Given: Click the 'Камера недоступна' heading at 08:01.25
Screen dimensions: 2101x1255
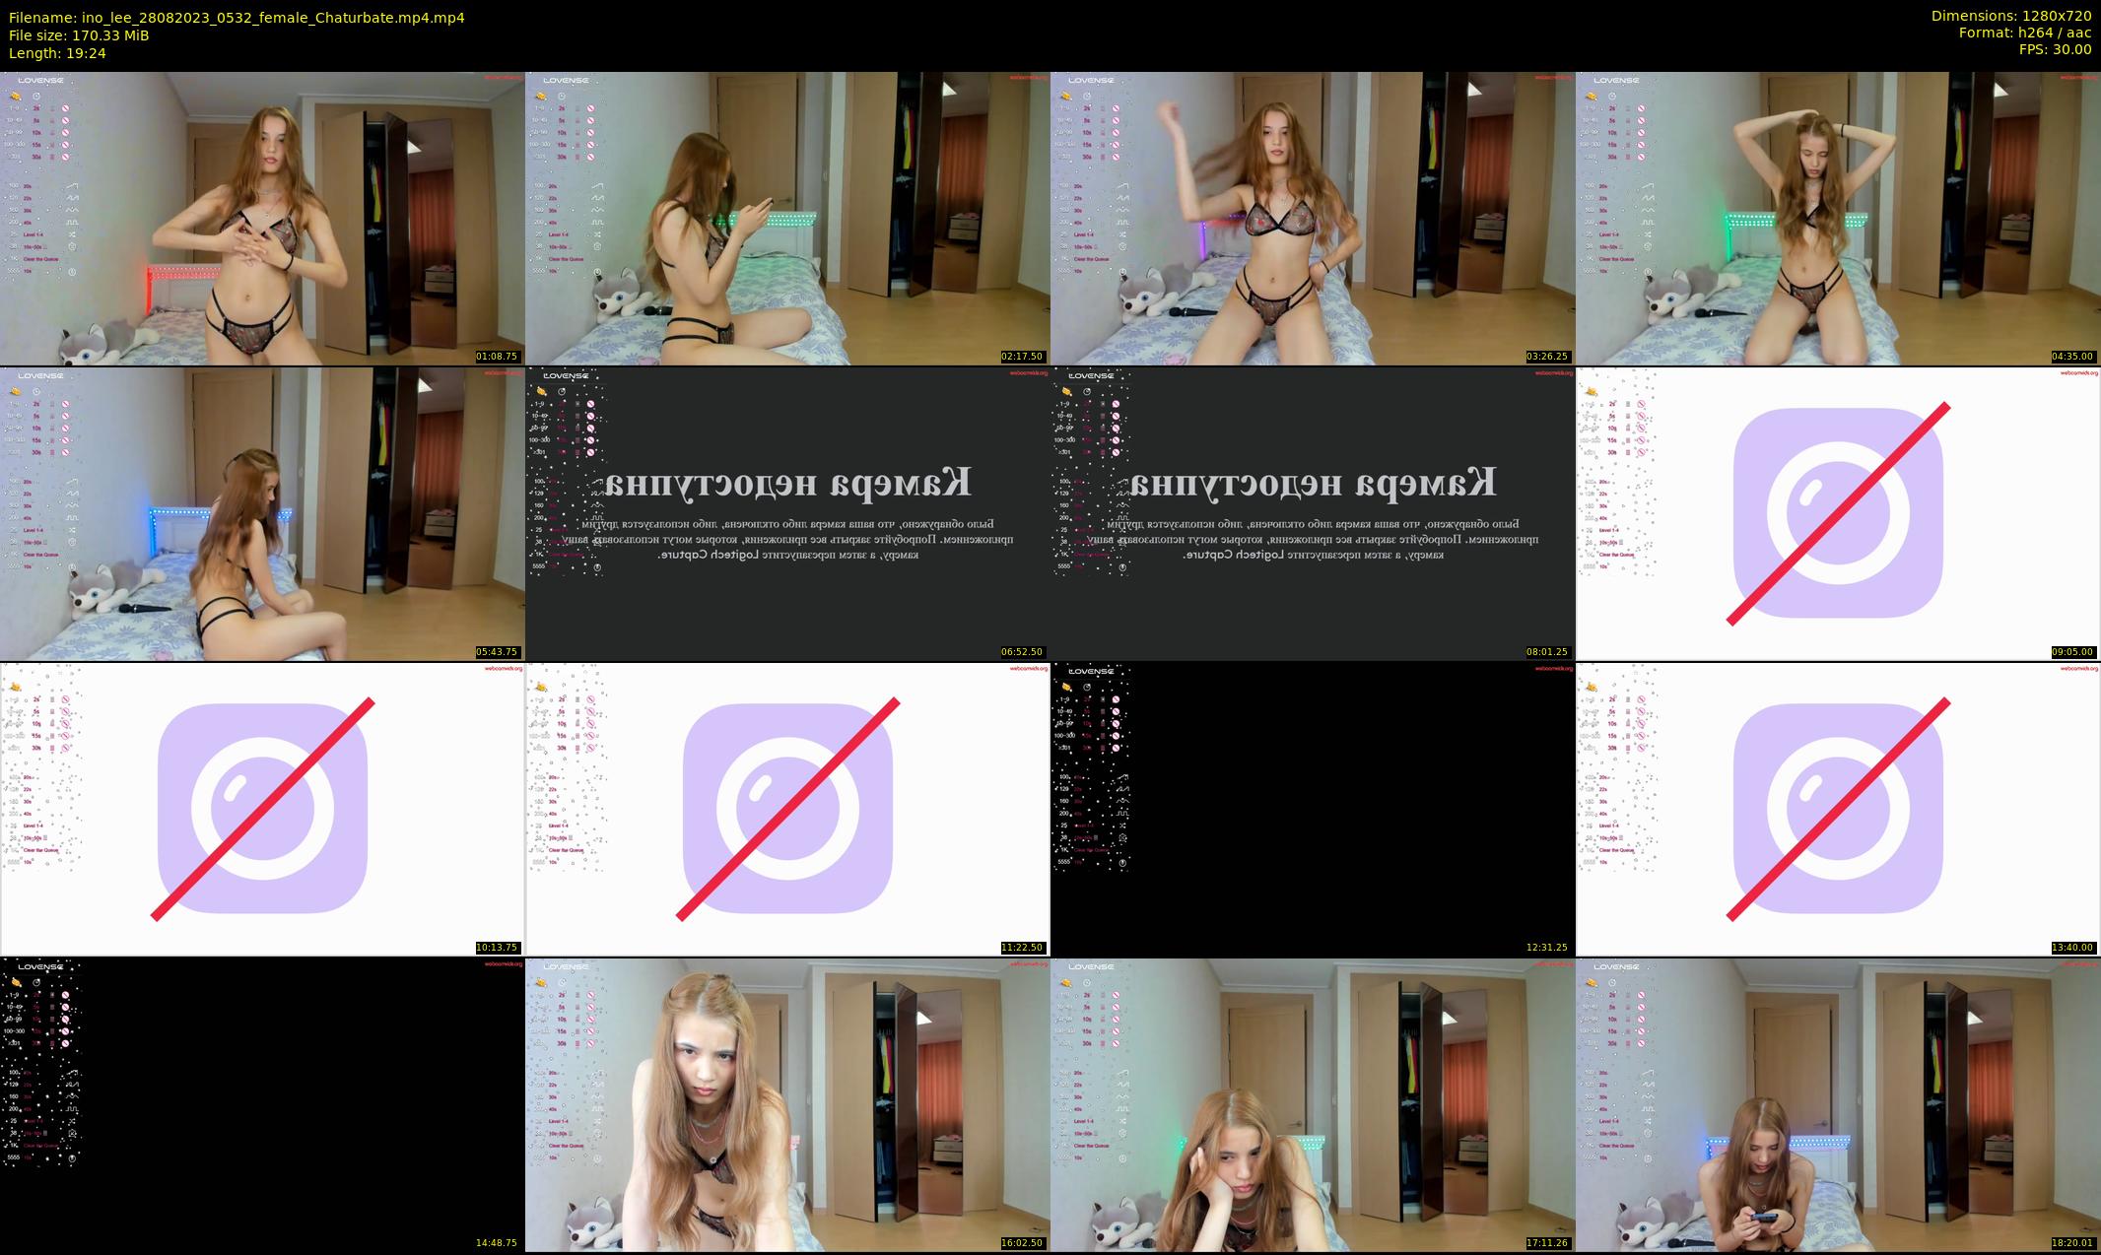Looking at the screenshot, I should [1313, 482].
